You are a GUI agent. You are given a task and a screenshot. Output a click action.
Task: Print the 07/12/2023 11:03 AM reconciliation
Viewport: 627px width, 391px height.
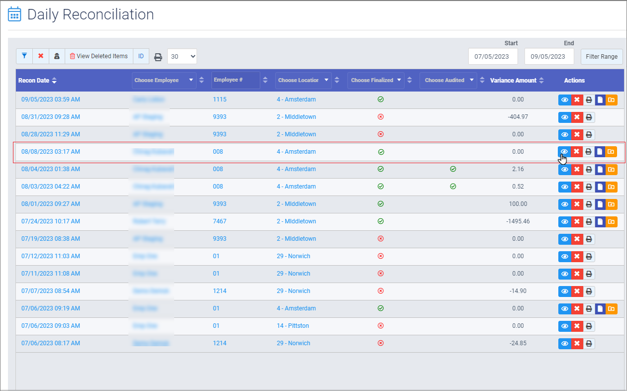point(589,256)
